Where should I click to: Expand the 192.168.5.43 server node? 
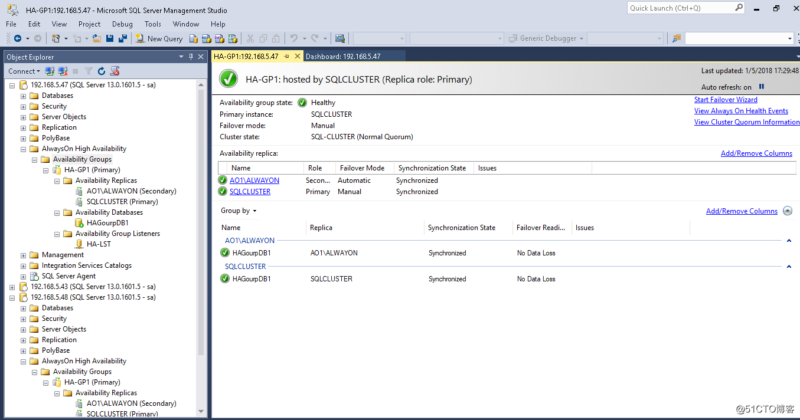12,287
